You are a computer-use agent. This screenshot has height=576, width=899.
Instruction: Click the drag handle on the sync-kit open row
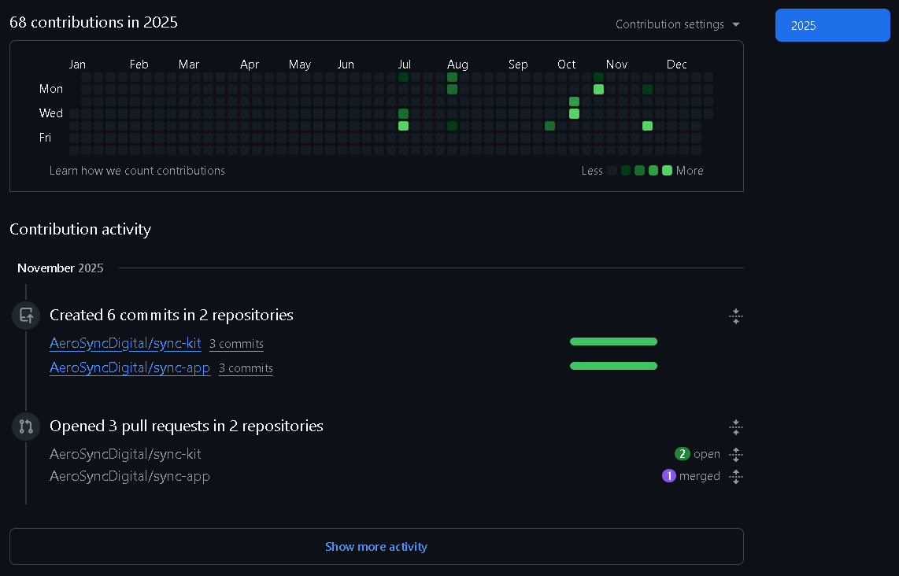736,454
